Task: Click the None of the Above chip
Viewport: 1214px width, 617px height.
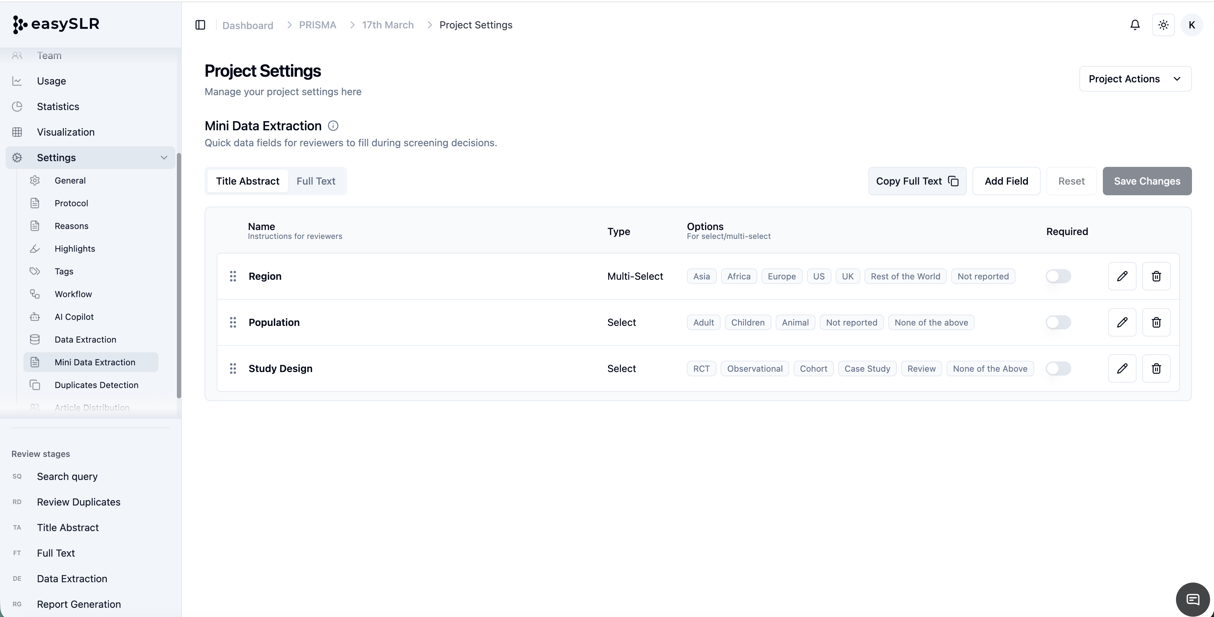Action: point(990,368)
